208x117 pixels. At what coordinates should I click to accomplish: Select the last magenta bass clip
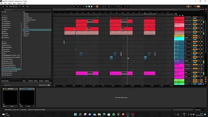pyautogui.click(x=149, y=73)
